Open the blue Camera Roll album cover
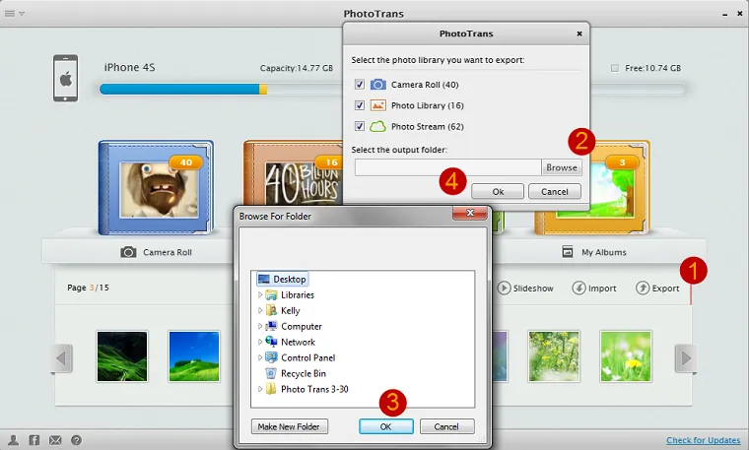 [x=156, y=187]
